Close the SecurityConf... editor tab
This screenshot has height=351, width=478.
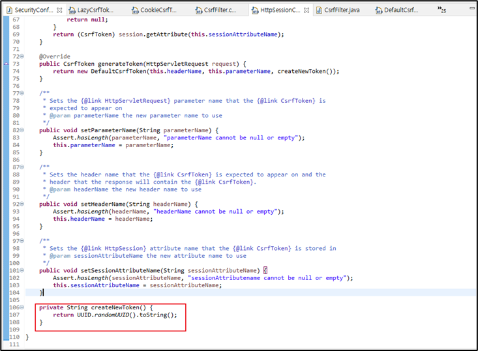[59, 10]
